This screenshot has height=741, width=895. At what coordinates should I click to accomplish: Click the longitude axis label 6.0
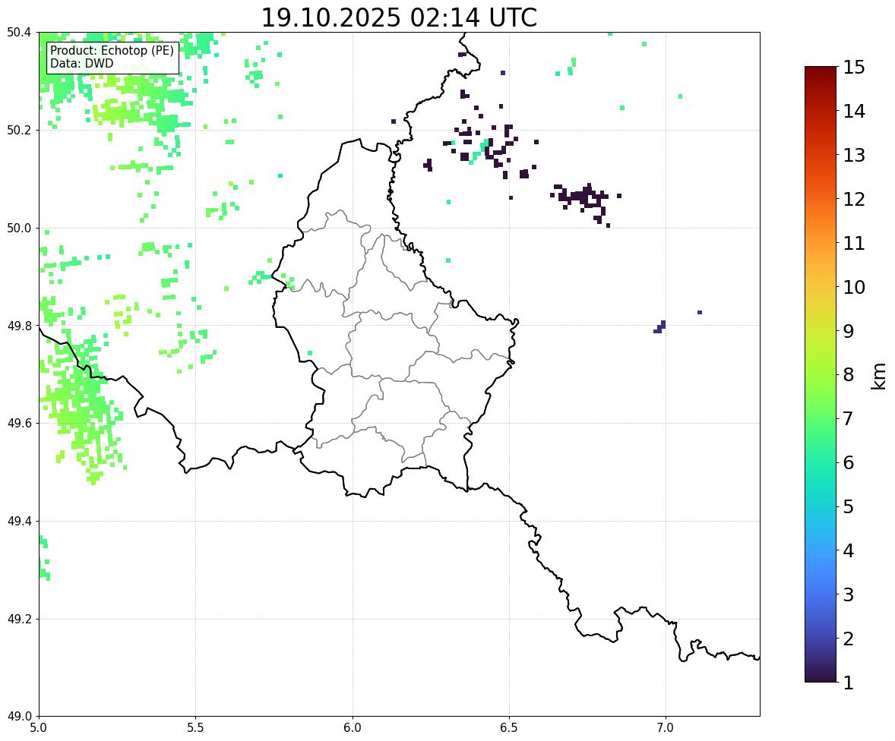coord(353,728)
